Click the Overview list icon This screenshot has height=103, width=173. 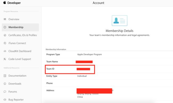(5, 19)
